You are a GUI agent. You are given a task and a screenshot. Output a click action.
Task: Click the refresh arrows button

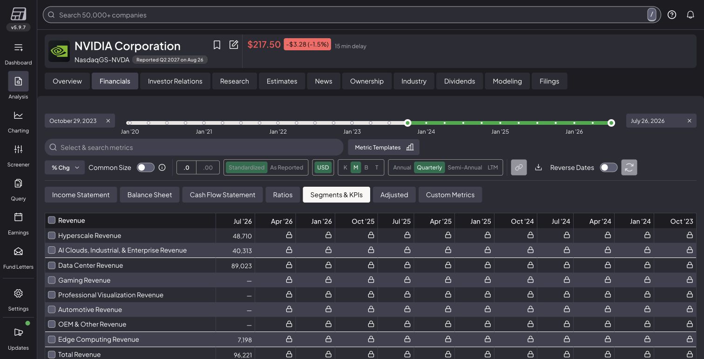tap(629, 168)
